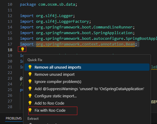This screenshot has height=124, width=157.
Task: Click the package com.osxm.sb.data statement
Action: [49, 4]
